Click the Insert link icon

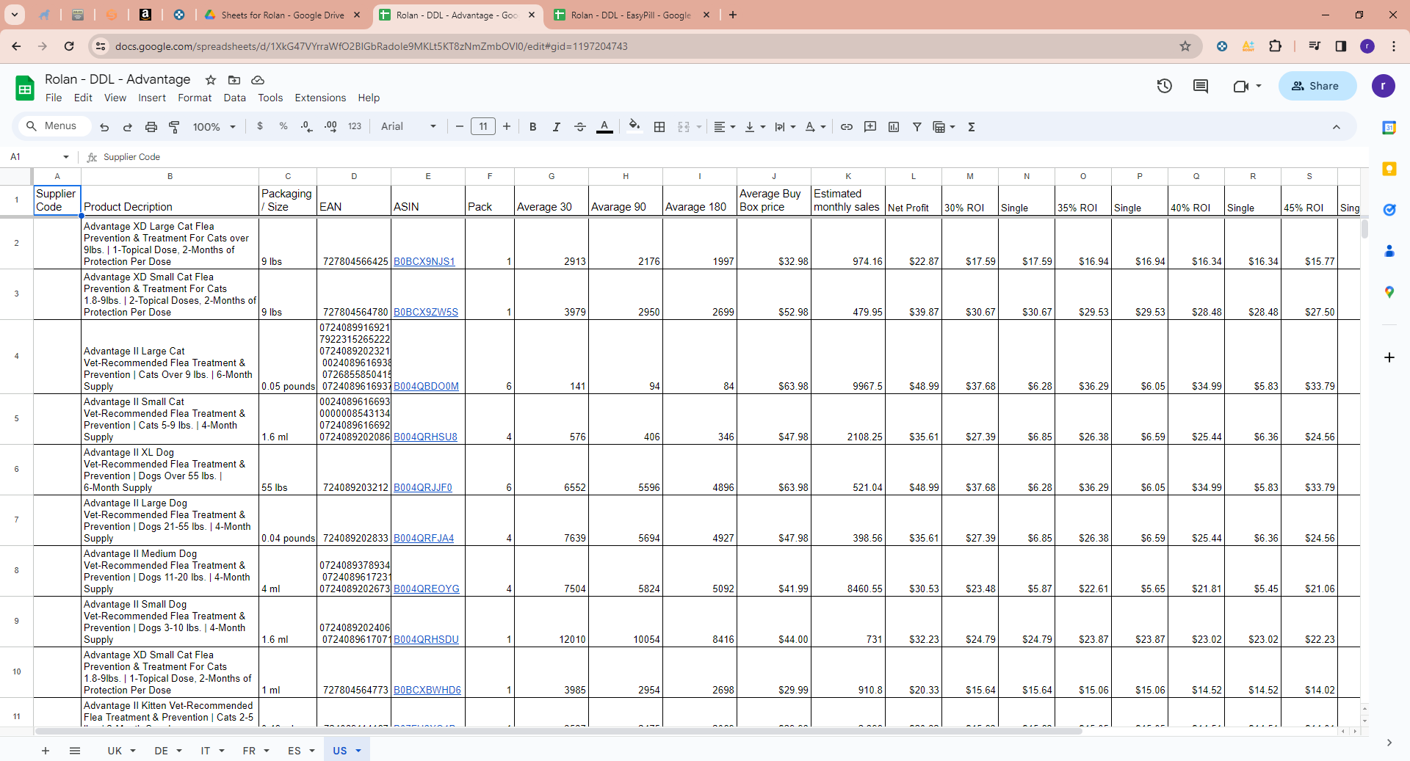847,127
